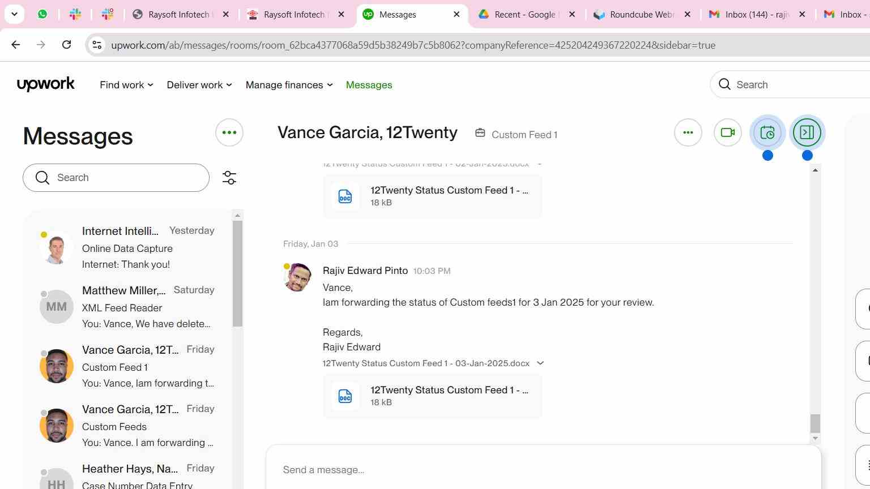Open the Deliver work dropdown menu
The height and width of the screenshot is (489, 870).
199,85
